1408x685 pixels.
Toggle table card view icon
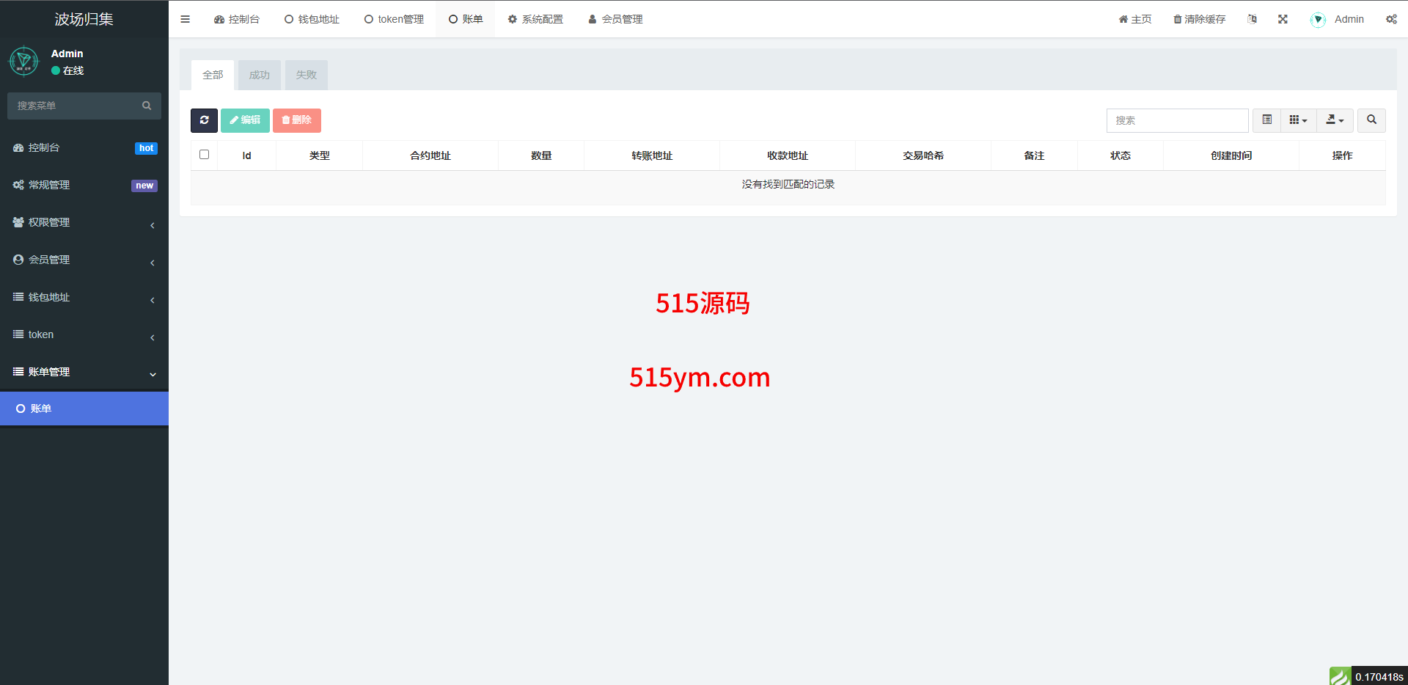(1266, 120)
